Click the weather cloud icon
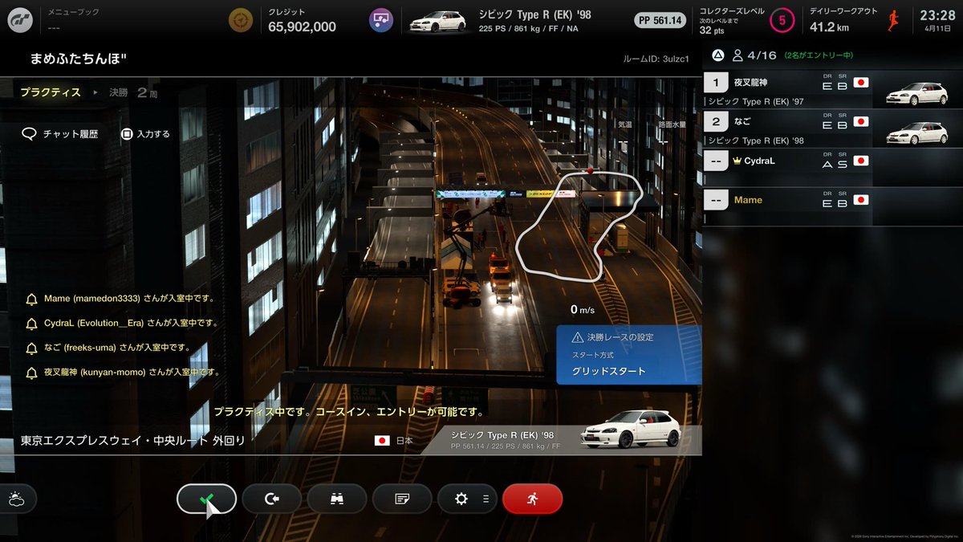Screen dimensions: 963x542 pyautogui.click(x=15, y=499)
